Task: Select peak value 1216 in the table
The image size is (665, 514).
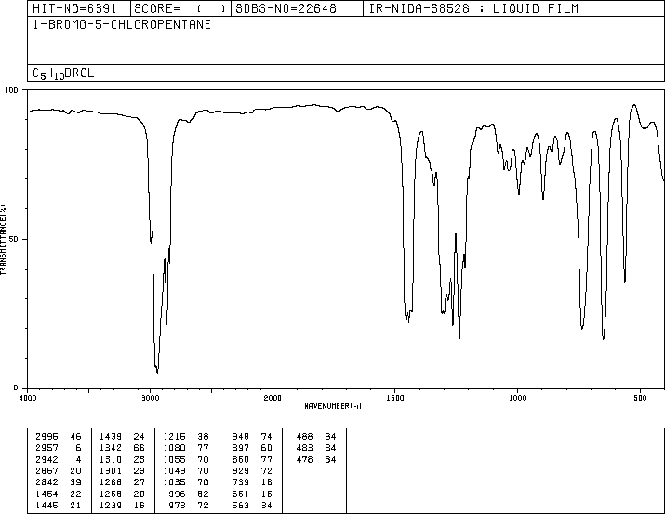Action: pyautogui.click(x=174, y=437)
